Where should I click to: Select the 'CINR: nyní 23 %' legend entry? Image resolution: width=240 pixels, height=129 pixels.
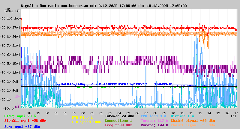(x=20, y=116)
